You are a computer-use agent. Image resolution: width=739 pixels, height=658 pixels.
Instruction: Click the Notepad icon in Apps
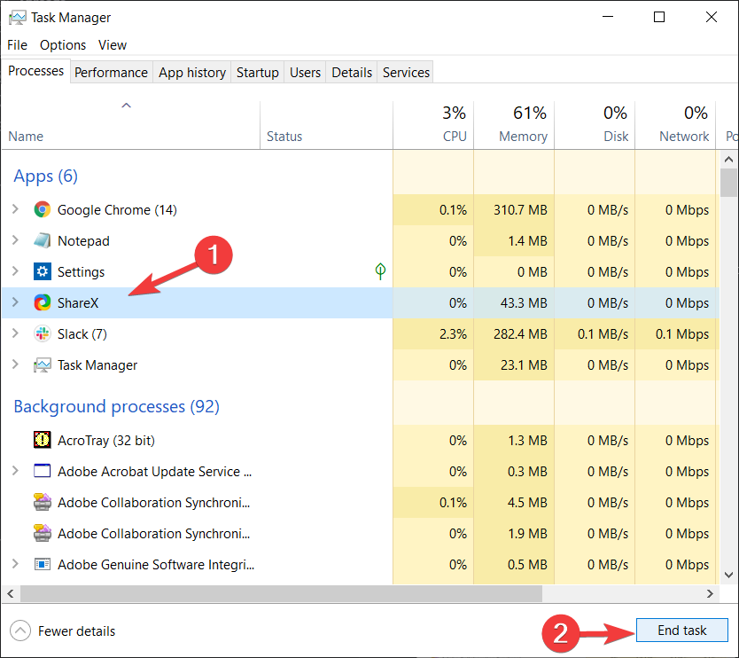(x=42, y=240)
